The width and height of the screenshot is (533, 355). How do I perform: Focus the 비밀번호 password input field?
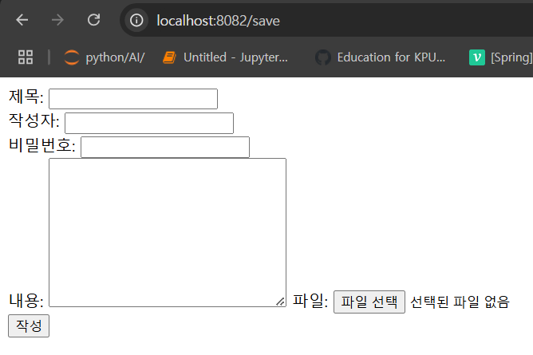pyautogui.click(x=165, y=147)
